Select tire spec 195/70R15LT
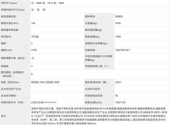Image resolution: width=169 pixels, height=125 pixels. point(123,50)
